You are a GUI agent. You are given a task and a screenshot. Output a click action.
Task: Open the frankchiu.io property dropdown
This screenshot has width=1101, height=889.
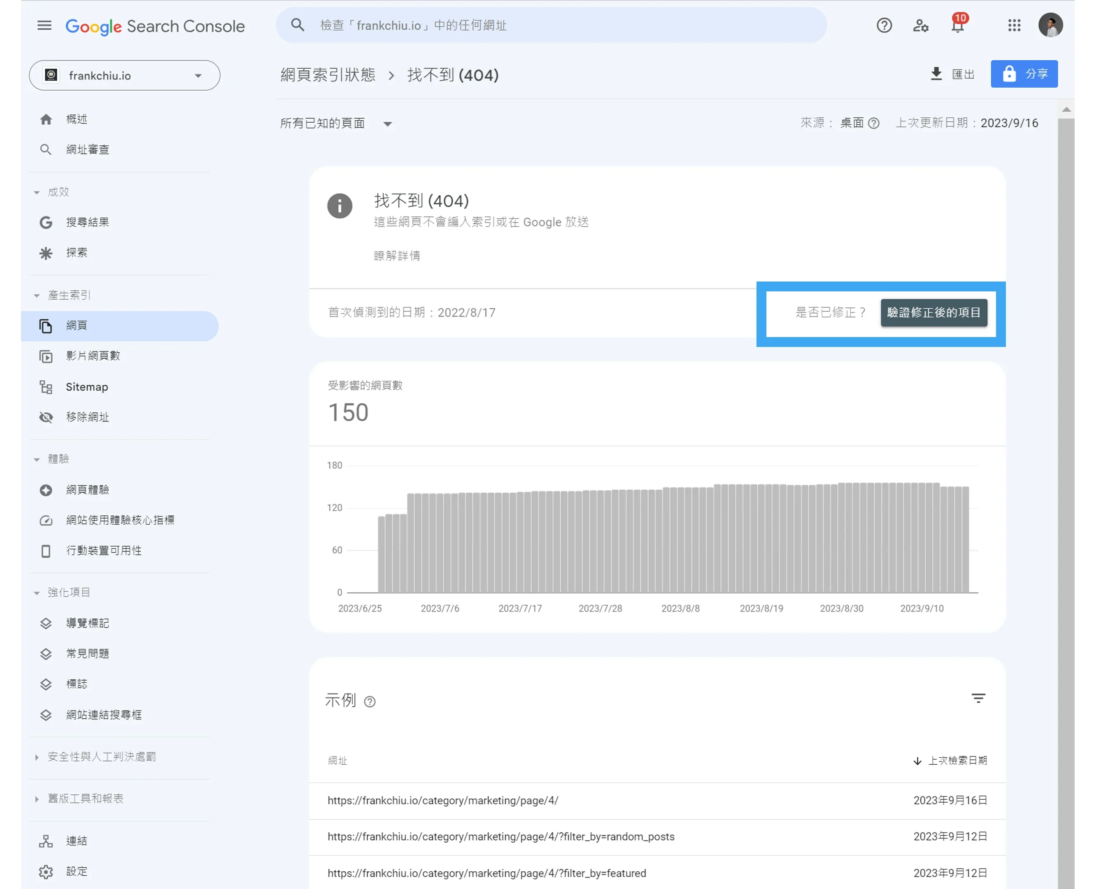tap(124, 76)
